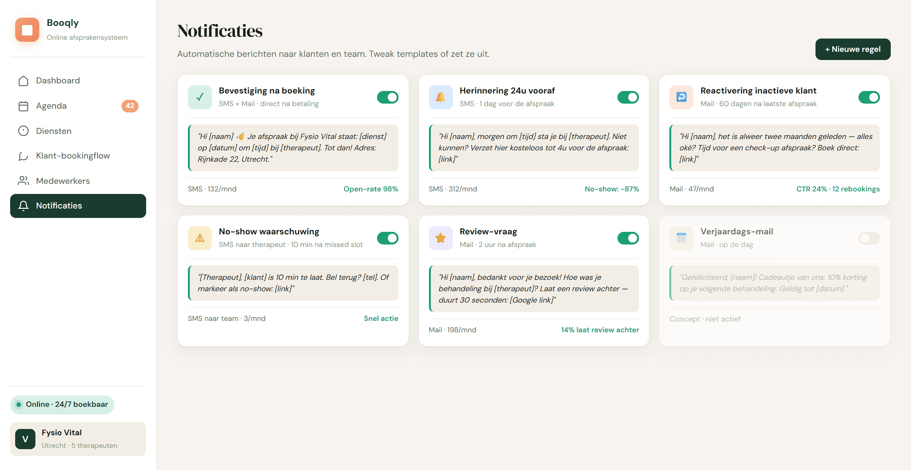Click the No-show waarschuwing title
Screen dimensions: 911x470
269,232
